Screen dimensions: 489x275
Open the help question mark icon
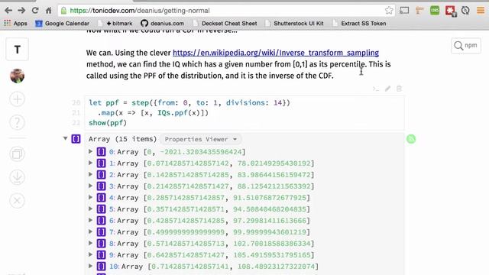(17, 122)
